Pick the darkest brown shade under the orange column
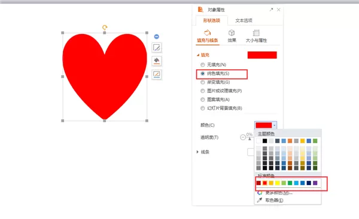This screenshot has height=219, width=359. (290, 168)
